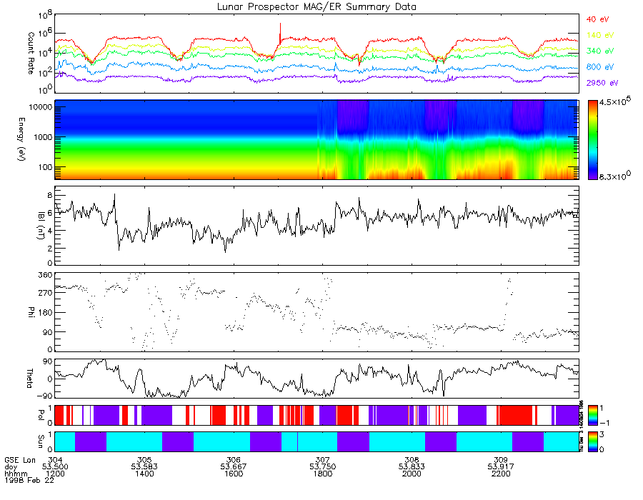Click the plot title Lunar Prospector MAG/ER
643x500 pixels.
(316, 6)
